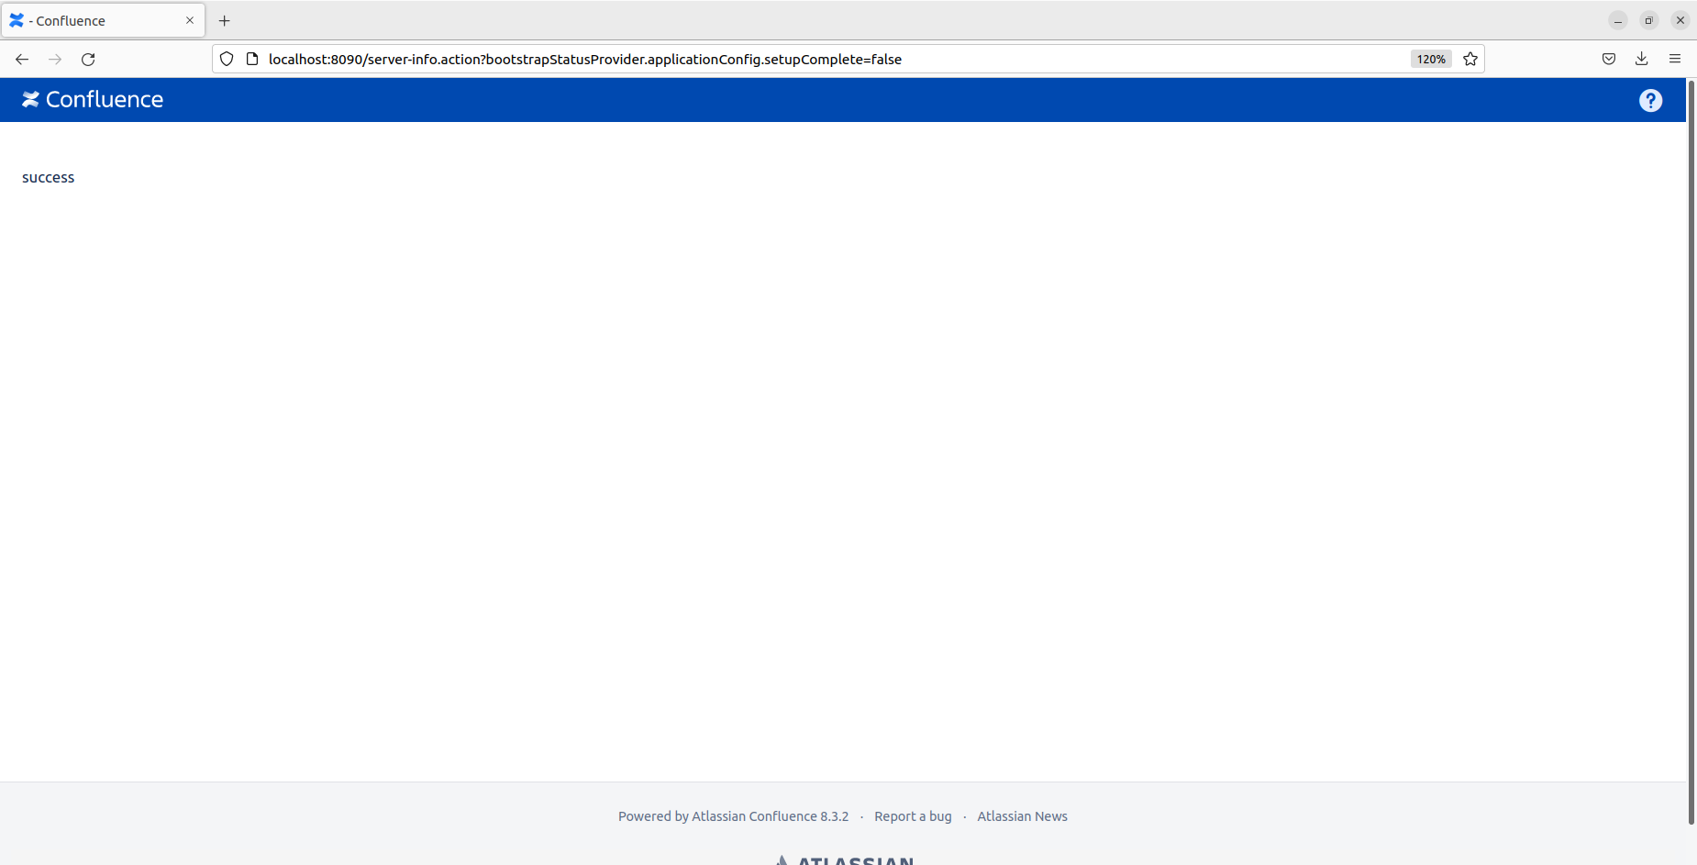Click the back navigation arrow

coord(21,59)
